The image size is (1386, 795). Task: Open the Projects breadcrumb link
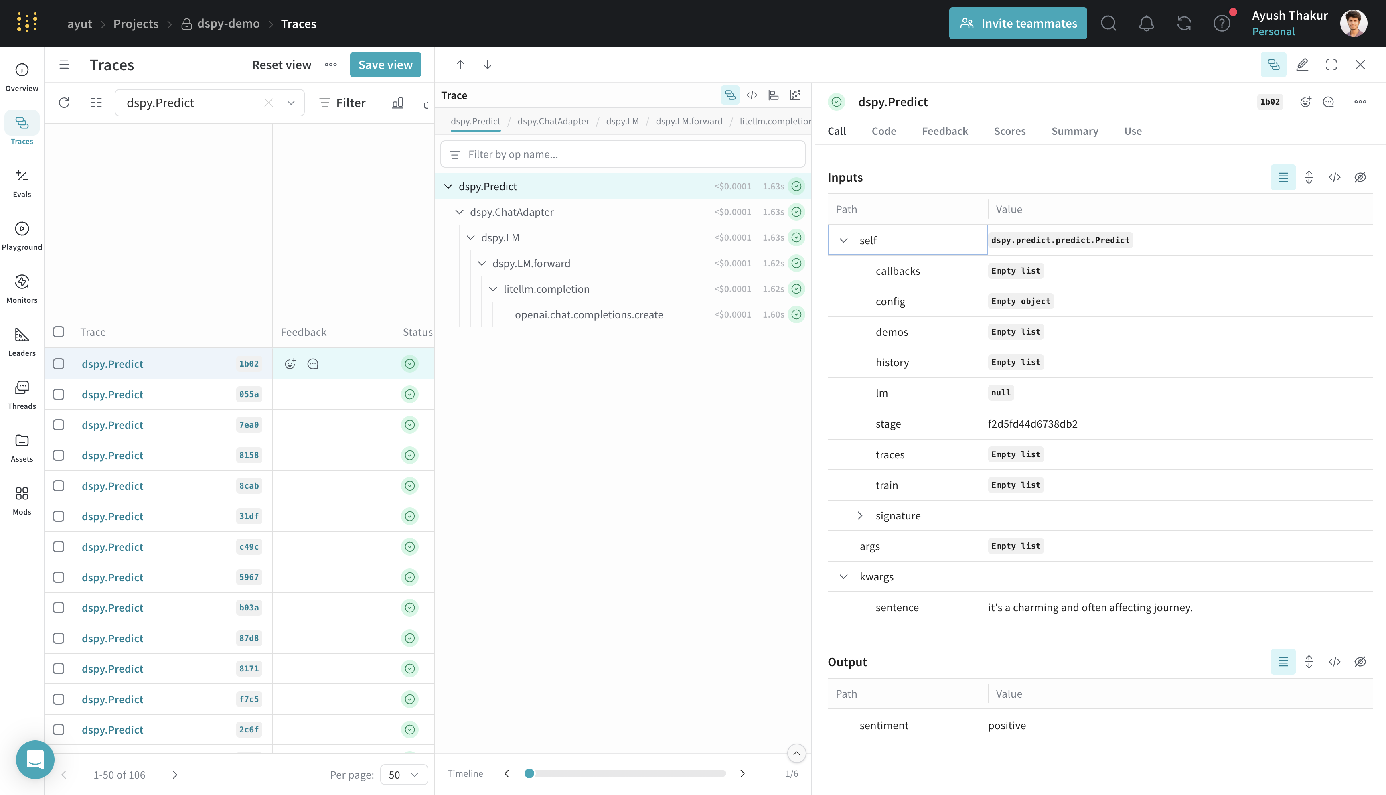coord(136,24)
